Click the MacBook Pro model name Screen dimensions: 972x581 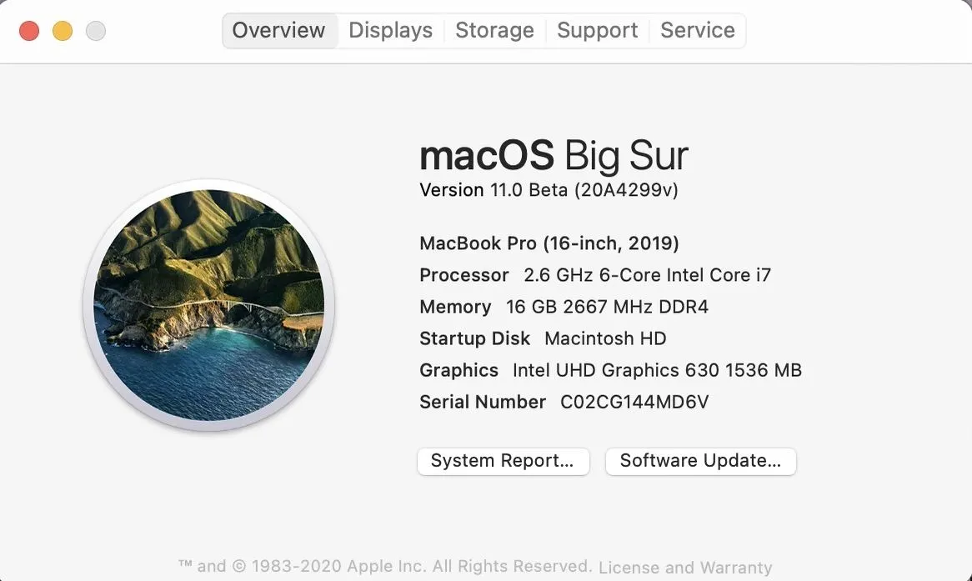point(549,243)
